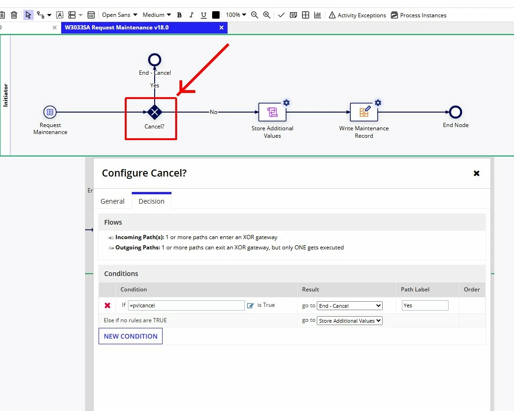Click the Yes flow label on canvas
Viewport: 514px width, 411px height.
[154, 85]
